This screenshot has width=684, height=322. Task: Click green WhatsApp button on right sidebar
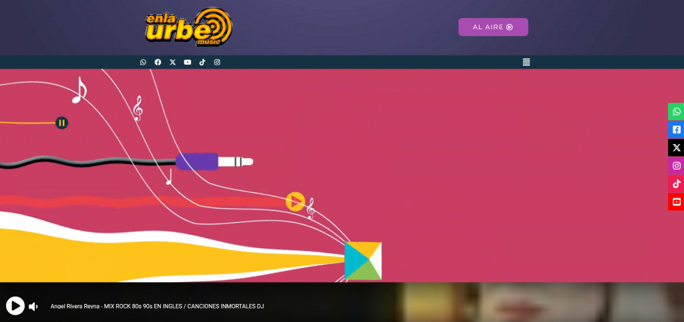[676, 111]
